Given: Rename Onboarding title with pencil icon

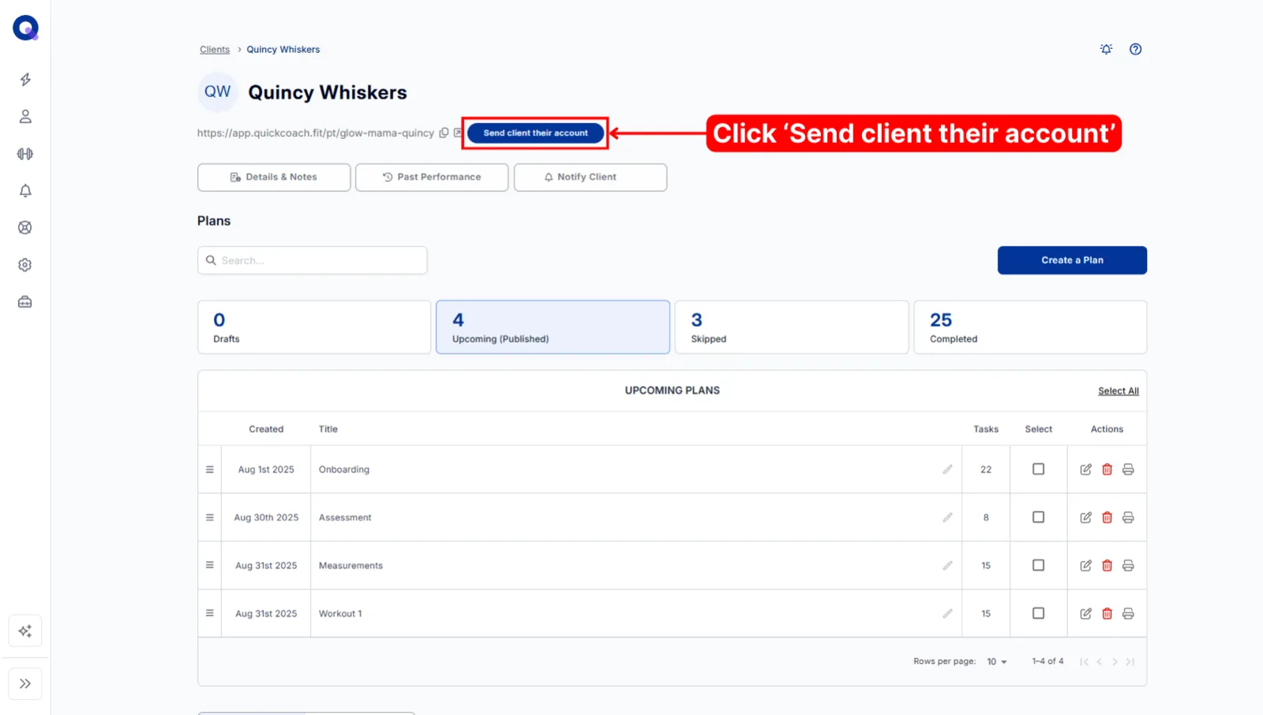Looking at the screenshot, I should tap(947, 470).
